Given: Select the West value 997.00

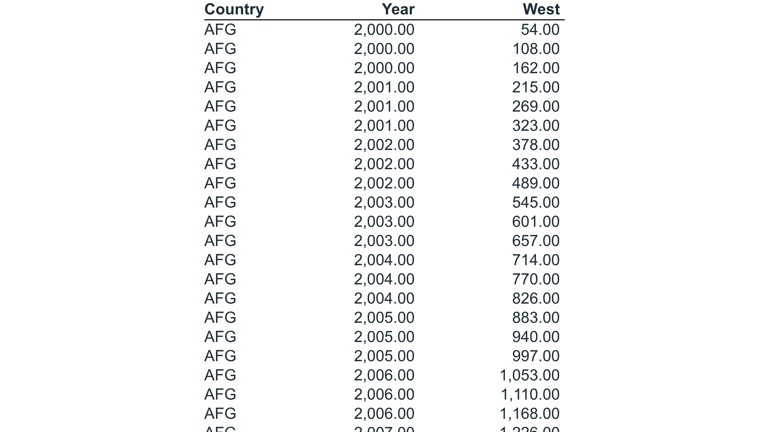Looking at the screenshot, I should coord(536,356).
